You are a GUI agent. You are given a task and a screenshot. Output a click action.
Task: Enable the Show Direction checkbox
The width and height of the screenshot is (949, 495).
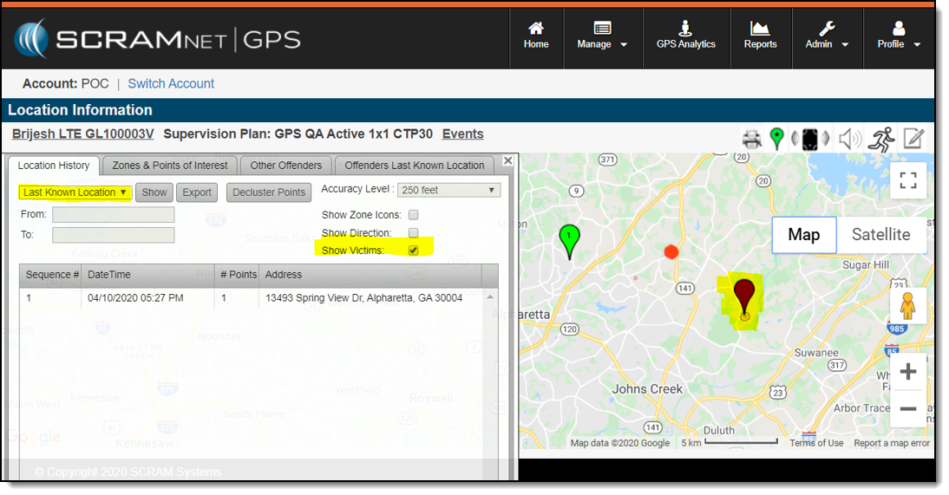[414, 233]
